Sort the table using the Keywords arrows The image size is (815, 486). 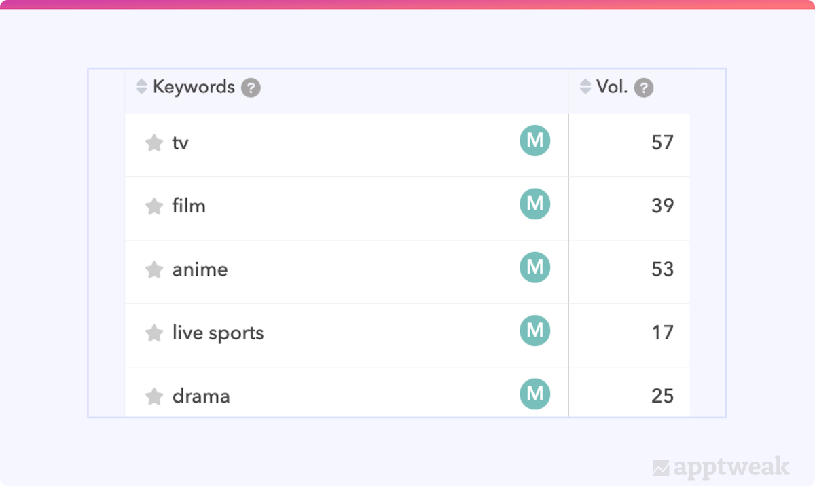(141, 87)
